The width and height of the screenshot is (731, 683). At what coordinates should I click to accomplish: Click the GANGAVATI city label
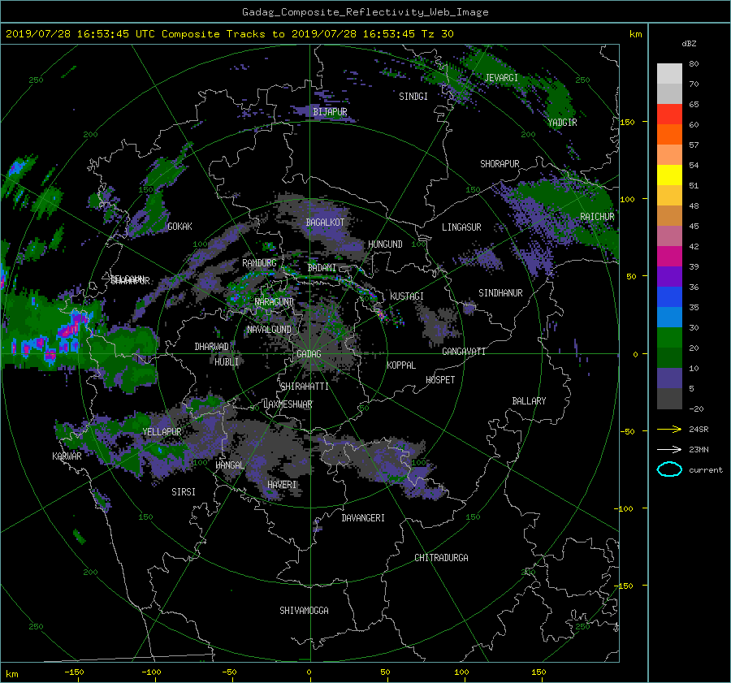click(x=464, y=351)
